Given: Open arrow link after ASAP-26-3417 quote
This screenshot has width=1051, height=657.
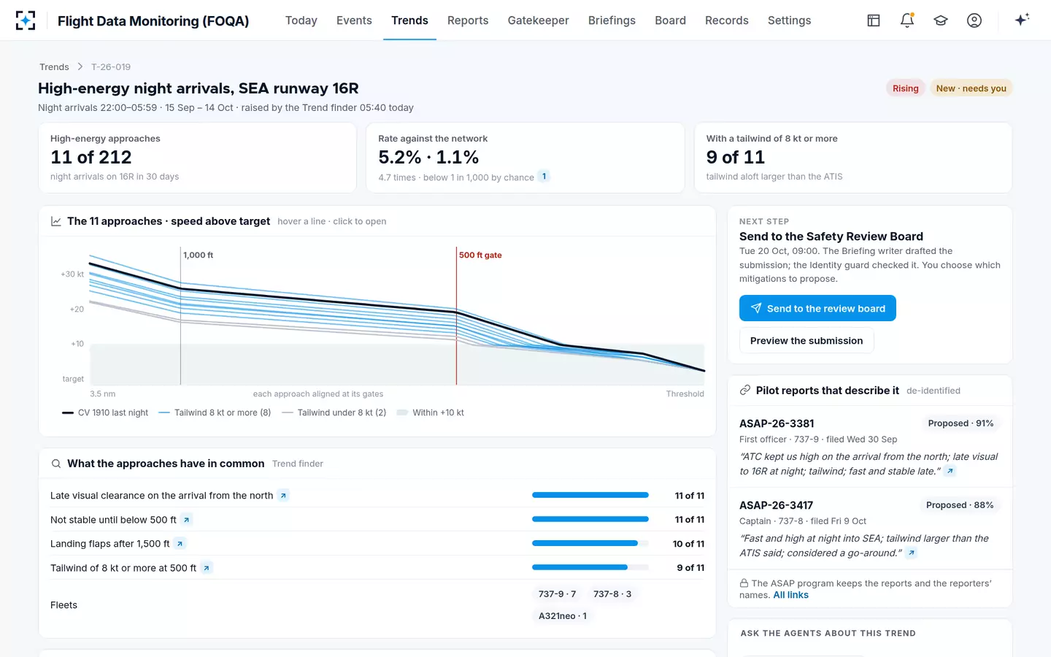Looking at the screenshot, I should (911, 553).
